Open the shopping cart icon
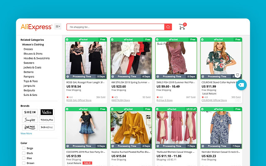The height and width of the screenshot is (166, 266). click(x=182, y=27)
